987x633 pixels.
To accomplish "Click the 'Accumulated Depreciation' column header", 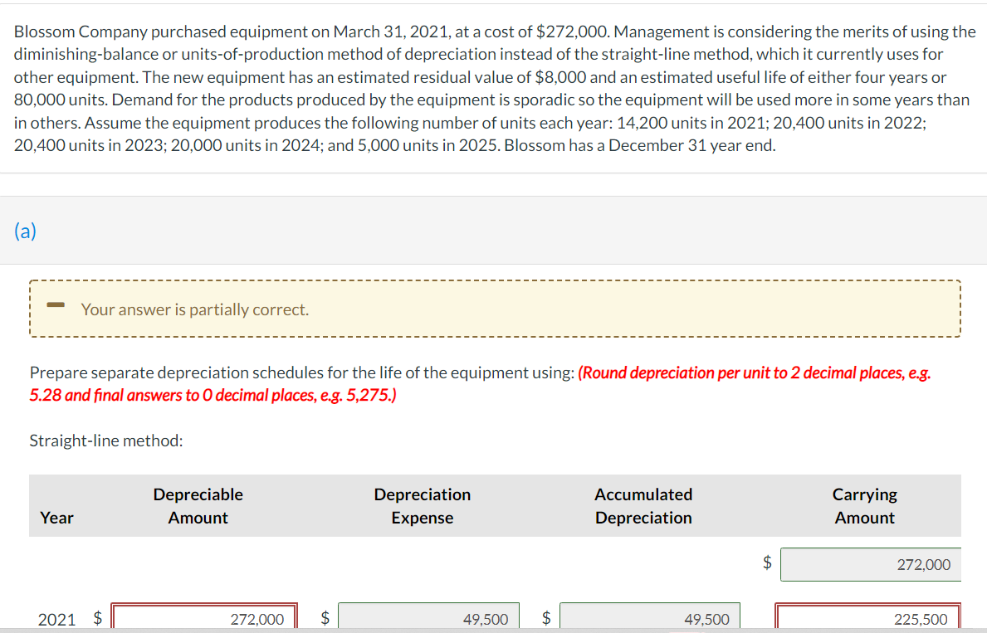I will click(643, 506).
